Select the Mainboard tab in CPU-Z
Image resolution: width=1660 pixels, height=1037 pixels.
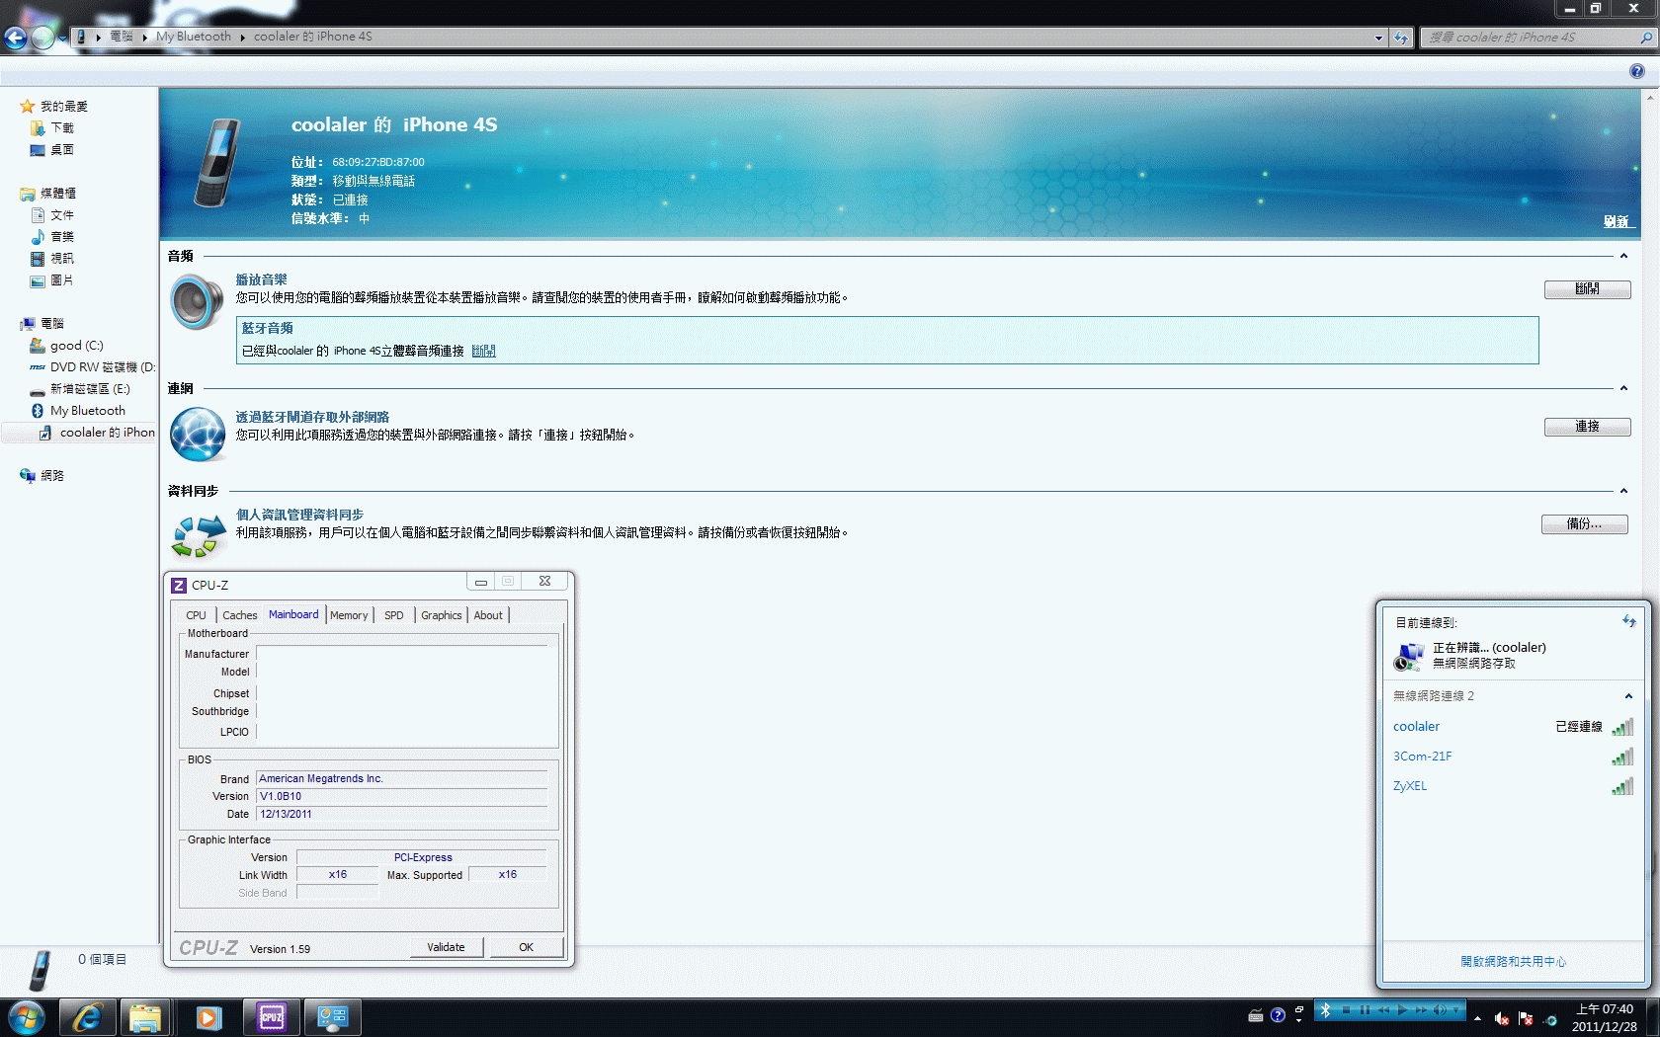293,614
